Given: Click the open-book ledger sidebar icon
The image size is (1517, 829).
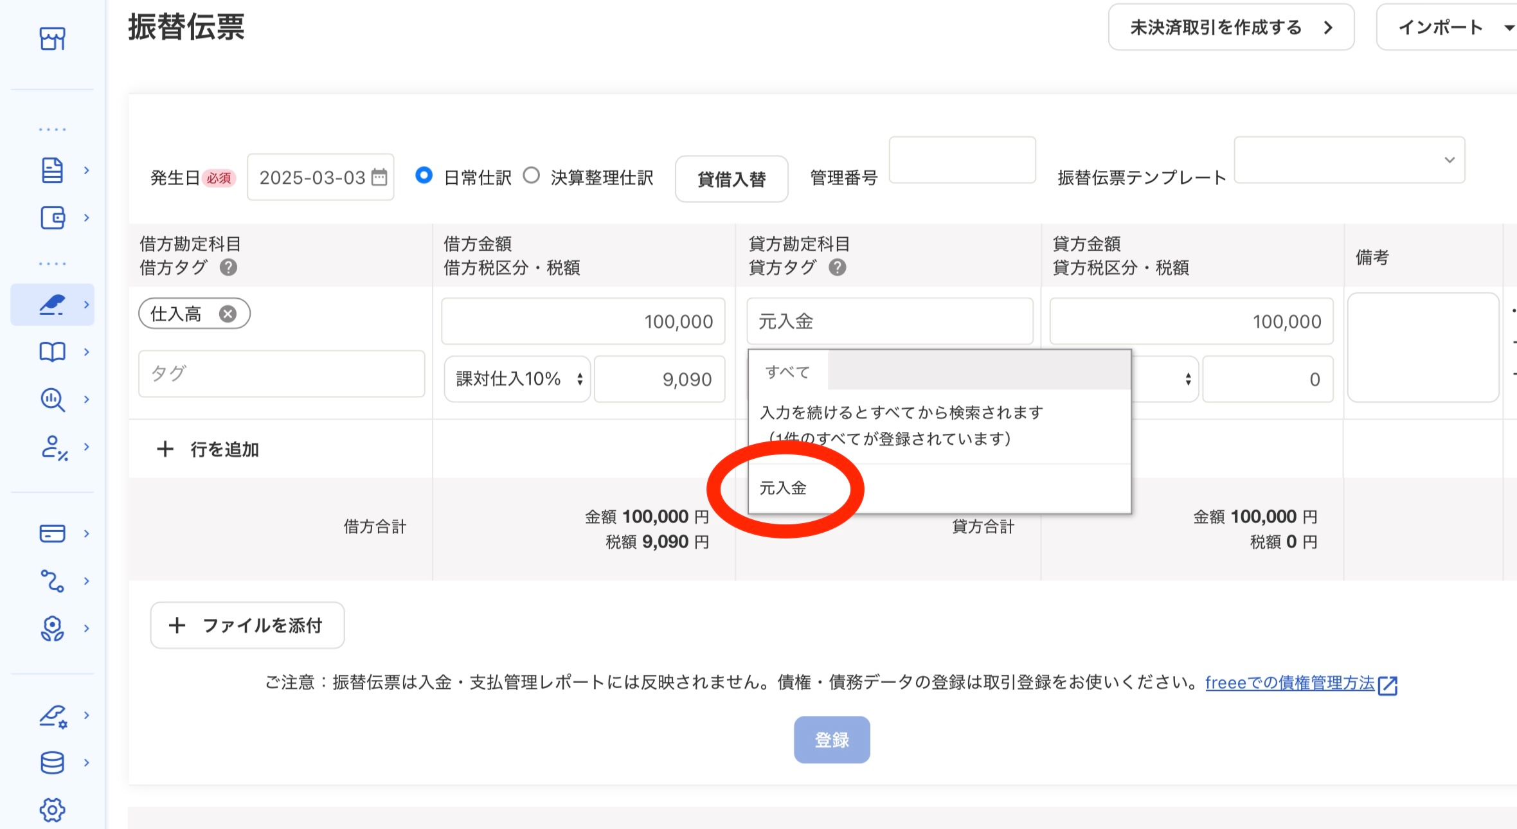Looking at the screenshot, I should coord(52,352).
